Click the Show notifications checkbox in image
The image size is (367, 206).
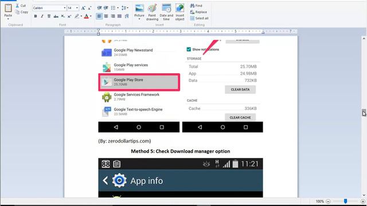(189, 49)
